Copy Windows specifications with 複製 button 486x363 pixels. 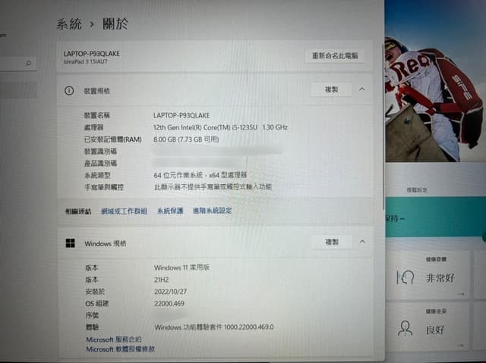pyautogui.click(x=332, y=242)
